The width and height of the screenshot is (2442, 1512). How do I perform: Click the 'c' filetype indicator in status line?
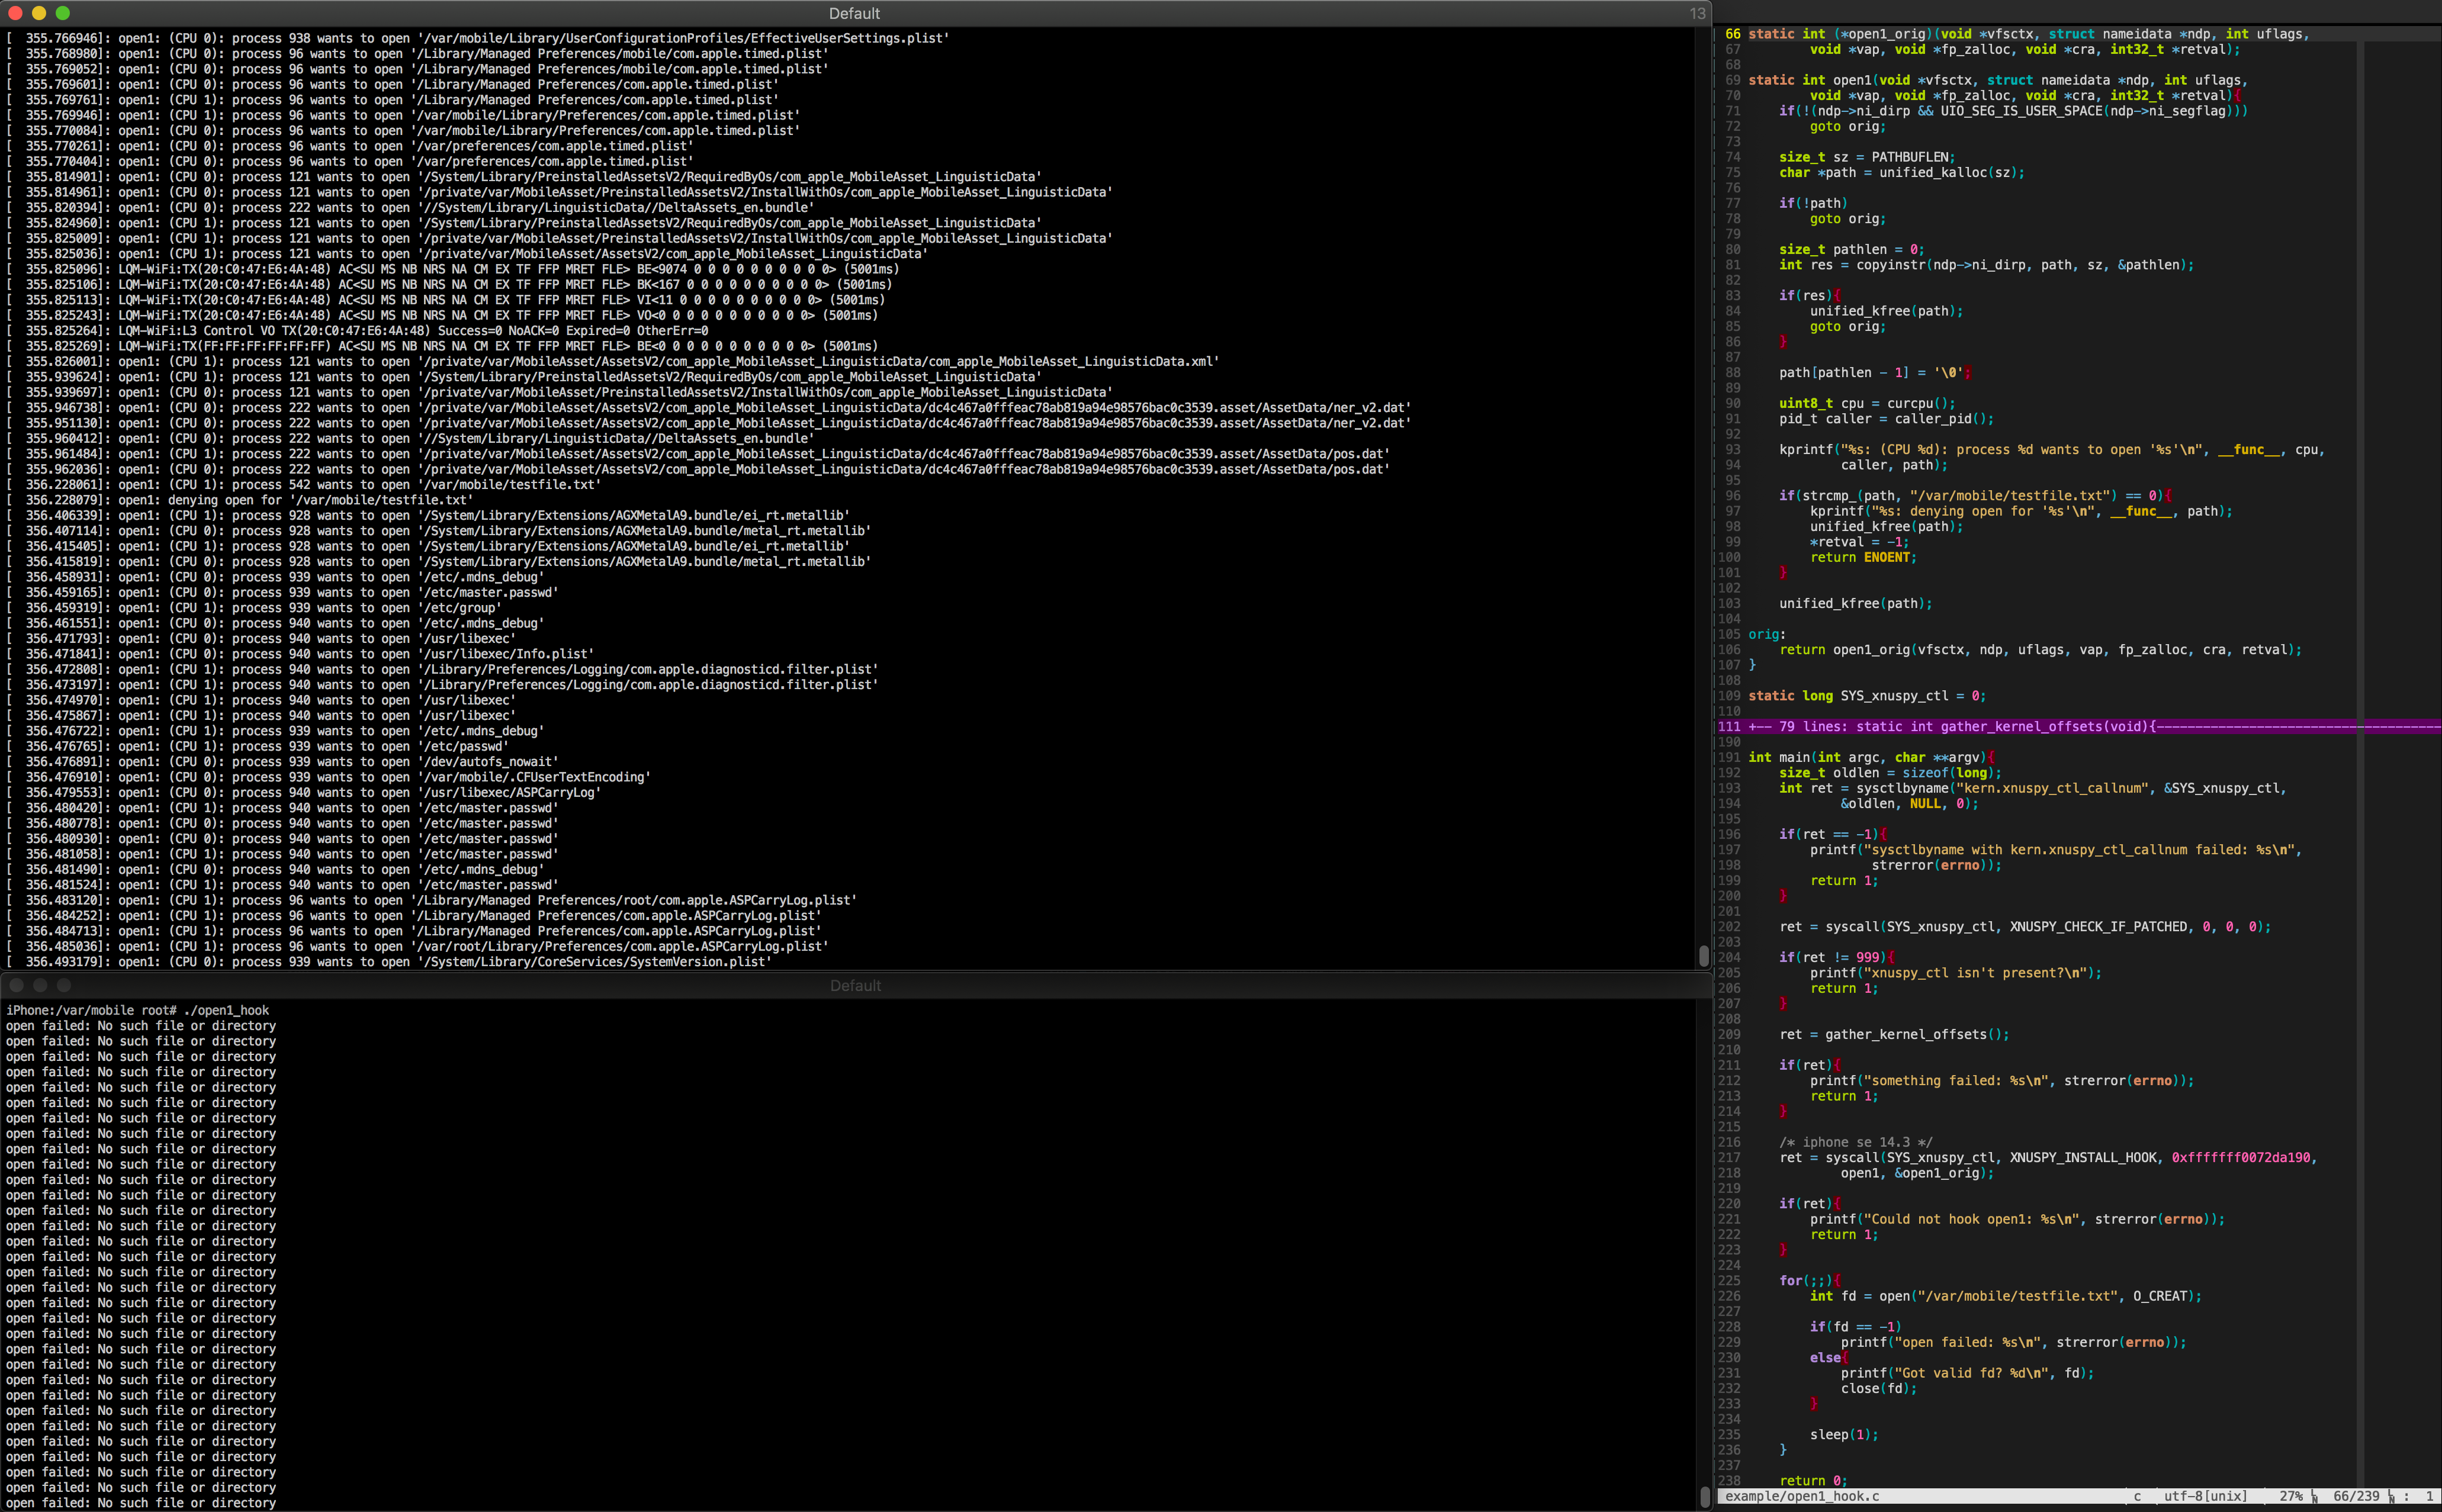pyautogui.click(x=2137, y=1496)
